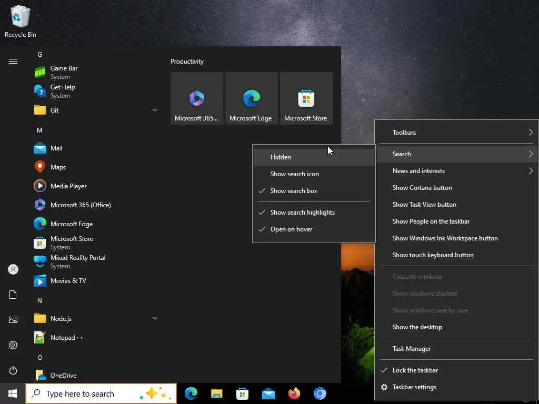Open Game Bar from the app list
This screenshot has width=539, height=404.
(95, 73)
